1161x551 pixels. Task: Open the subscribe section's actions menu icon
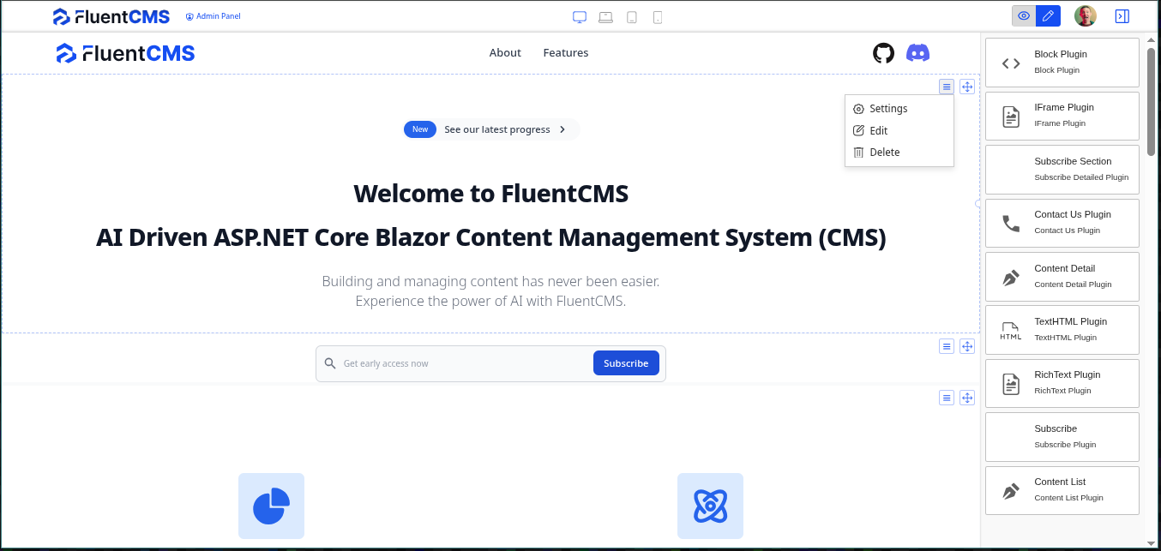pos(947,346)
